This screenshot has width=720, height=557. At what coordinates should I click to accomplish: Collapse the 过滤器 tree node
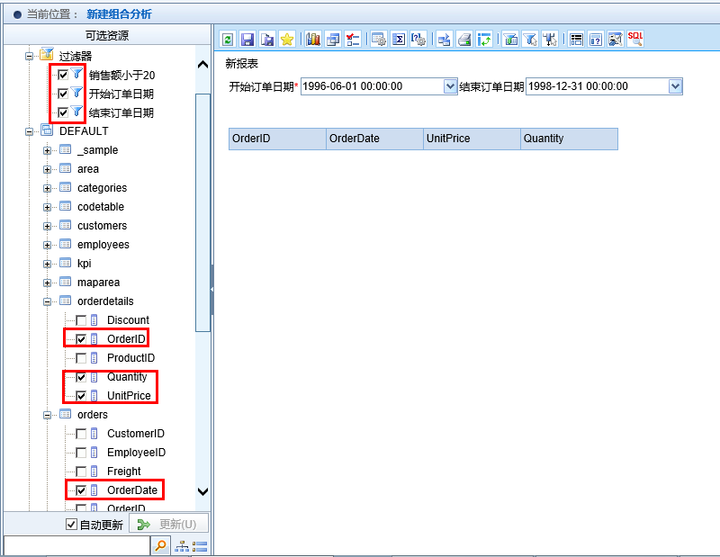(29, 57)
